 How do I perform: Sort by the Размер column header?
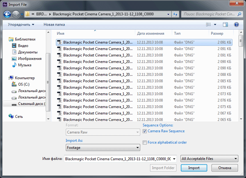coord(217,33)
